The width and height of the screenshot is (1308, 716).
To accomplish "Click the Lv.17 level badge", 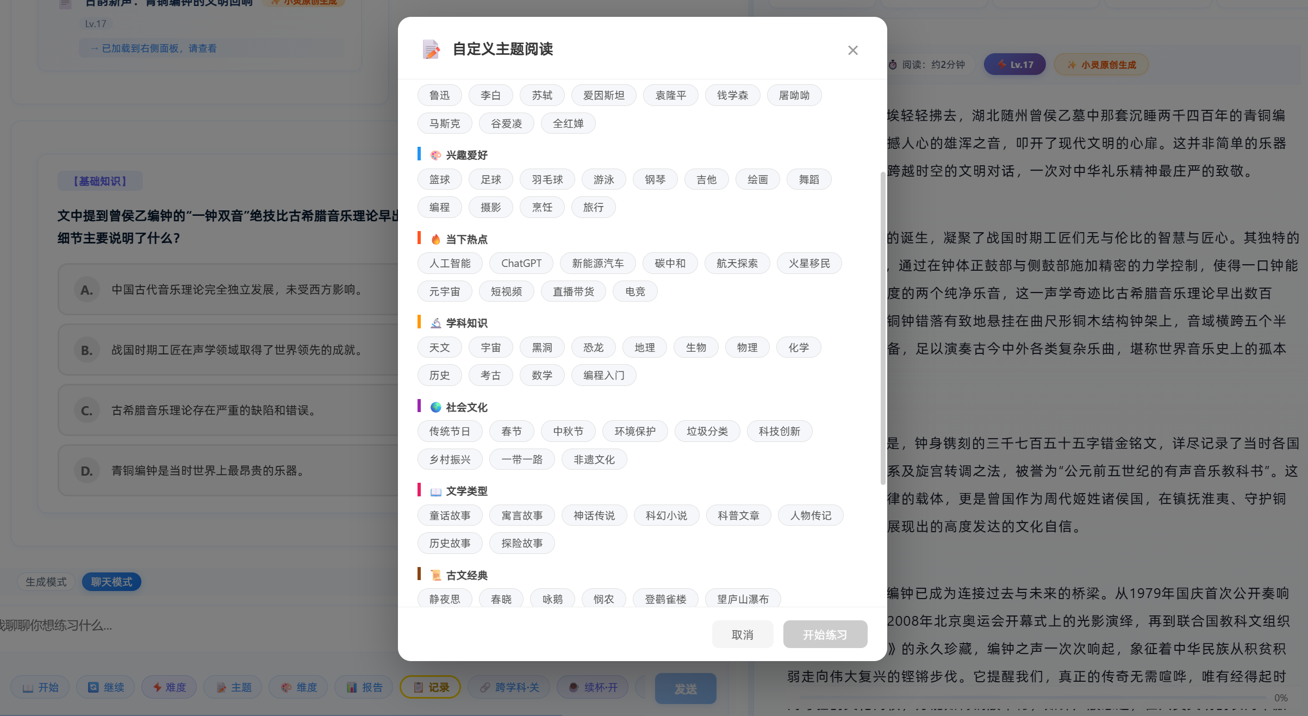I will click(1014, 65).
